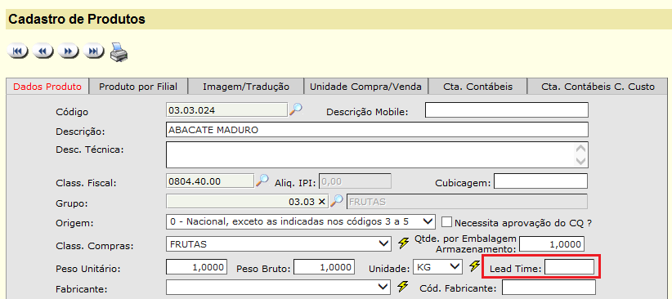Click the Lead Time input field
Screen dimensions: 672x299
tap(570, 267)
